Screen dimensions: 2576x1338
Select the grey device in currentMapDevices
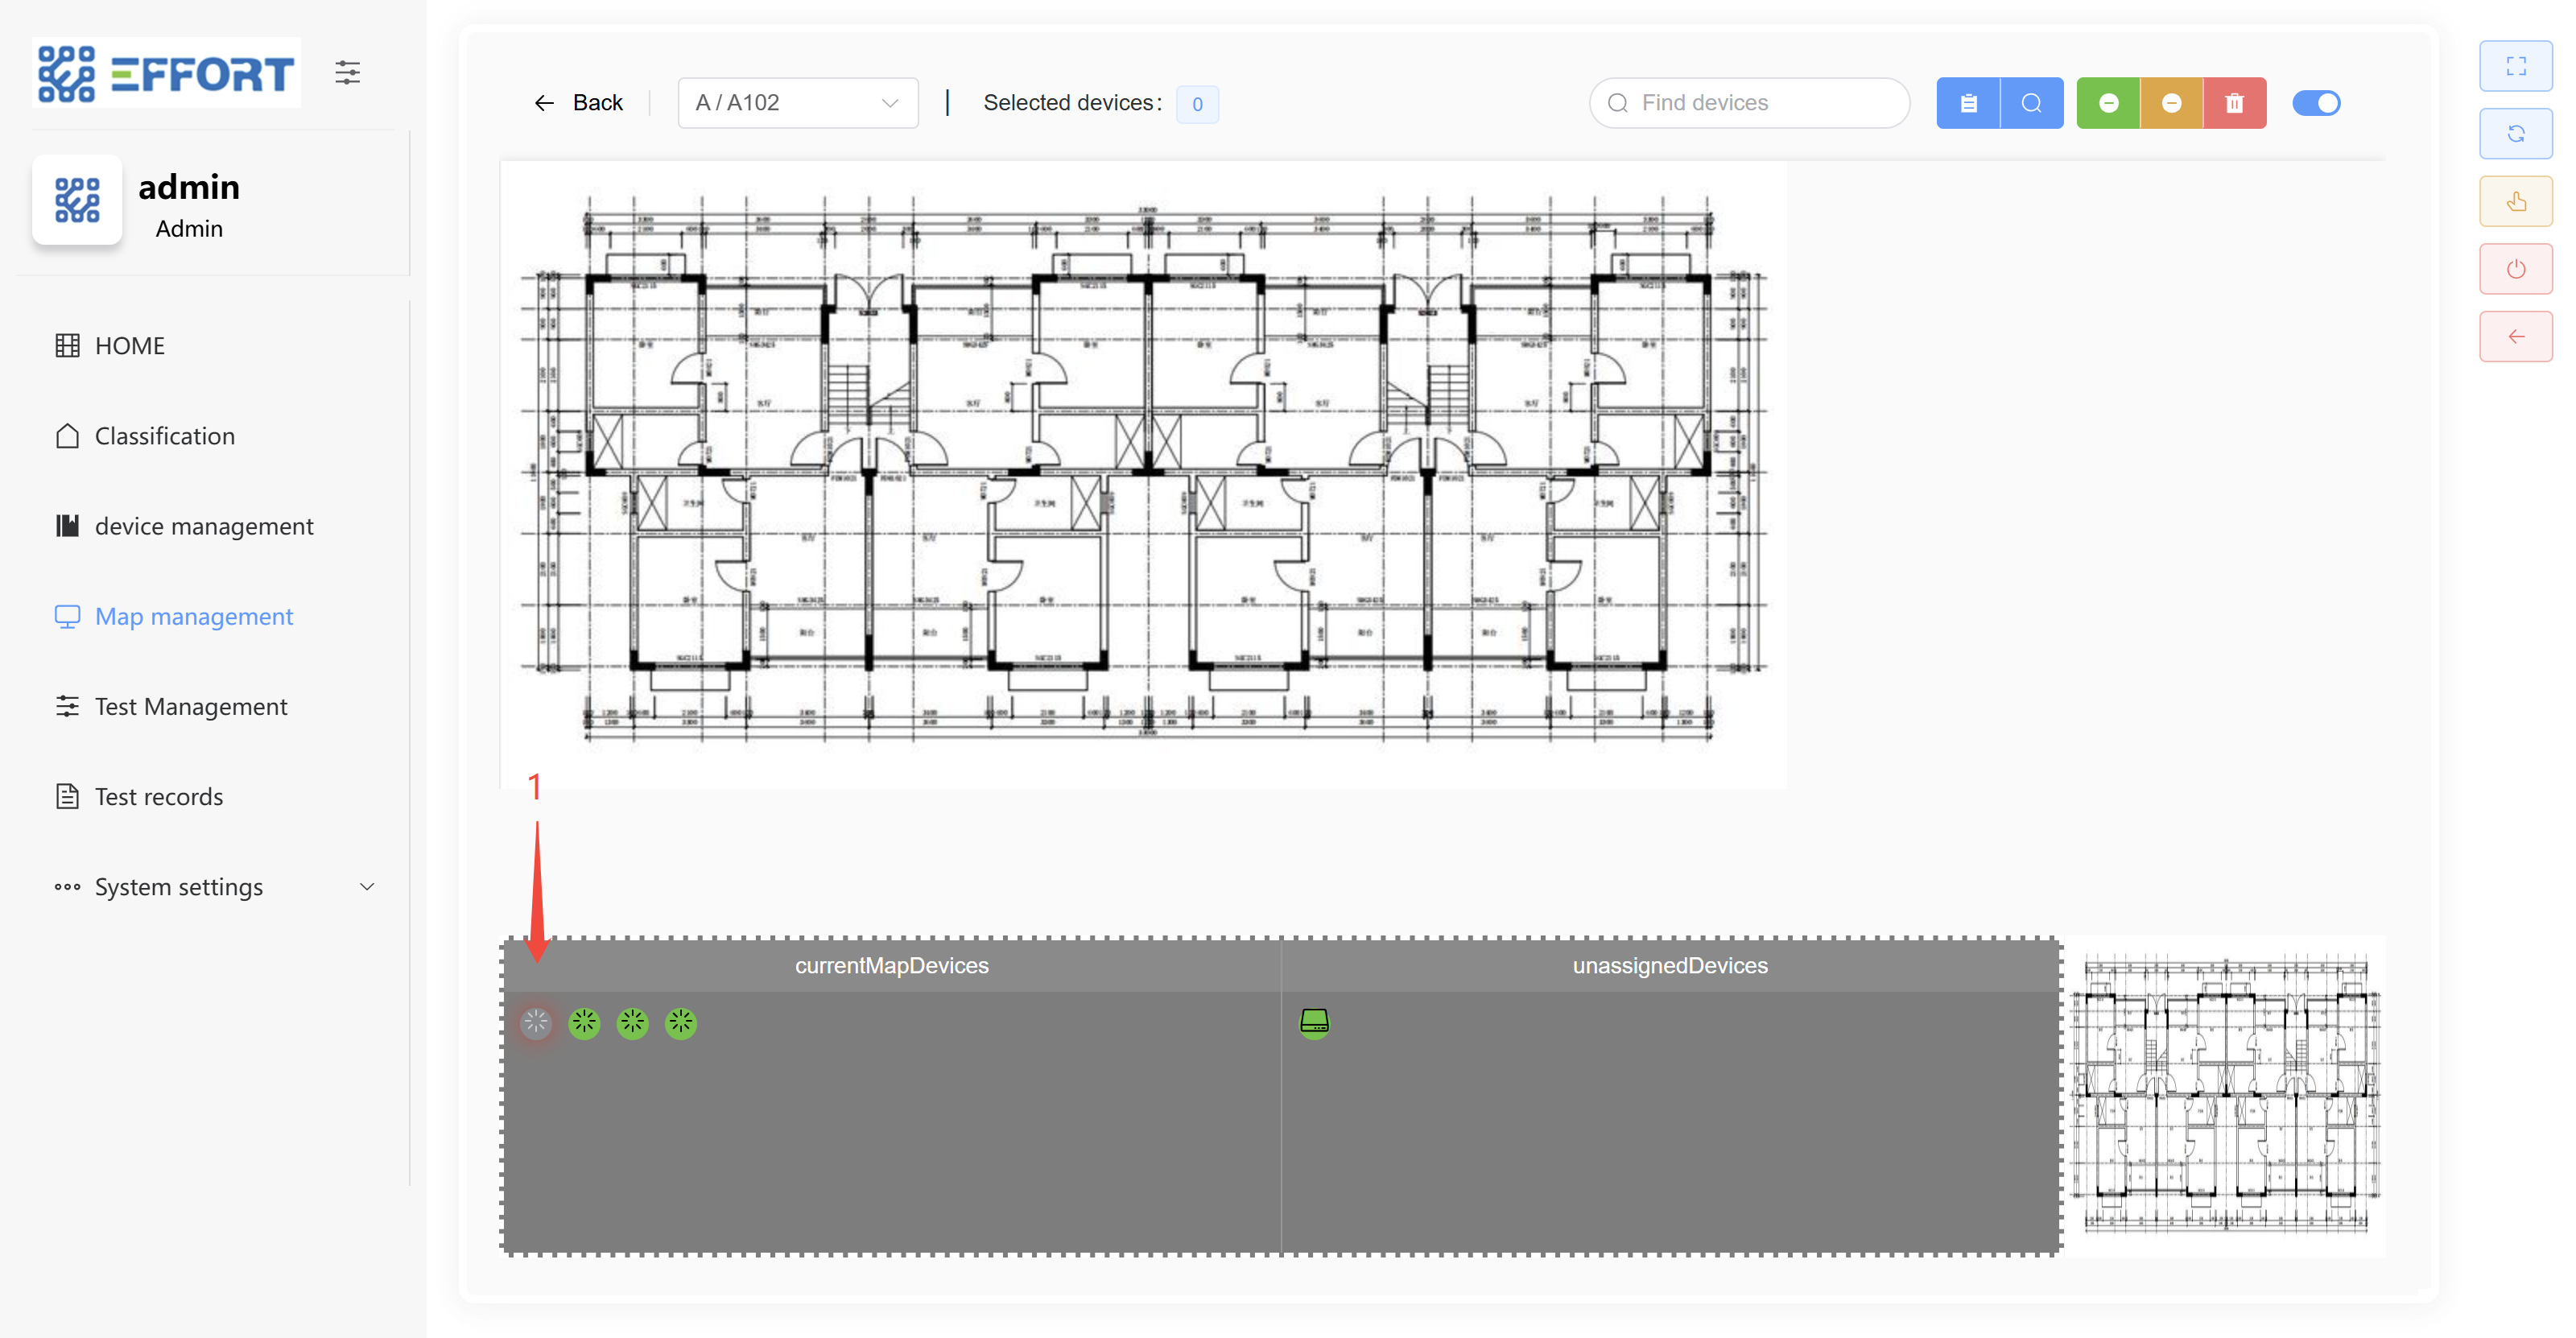536,1023
